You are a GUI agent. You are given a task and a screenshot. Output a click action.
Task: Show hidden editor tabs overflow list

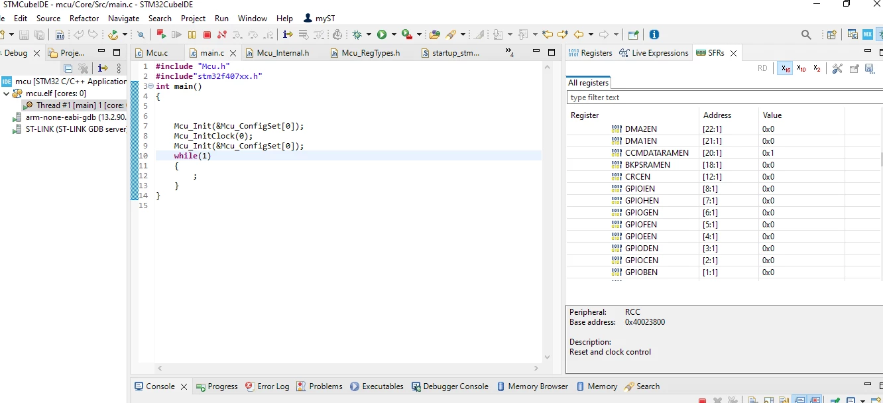click(510, 52)
